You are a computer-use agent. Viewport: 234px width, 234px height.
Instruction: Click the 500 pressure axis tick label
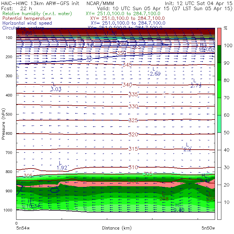[x=9, y=114]
